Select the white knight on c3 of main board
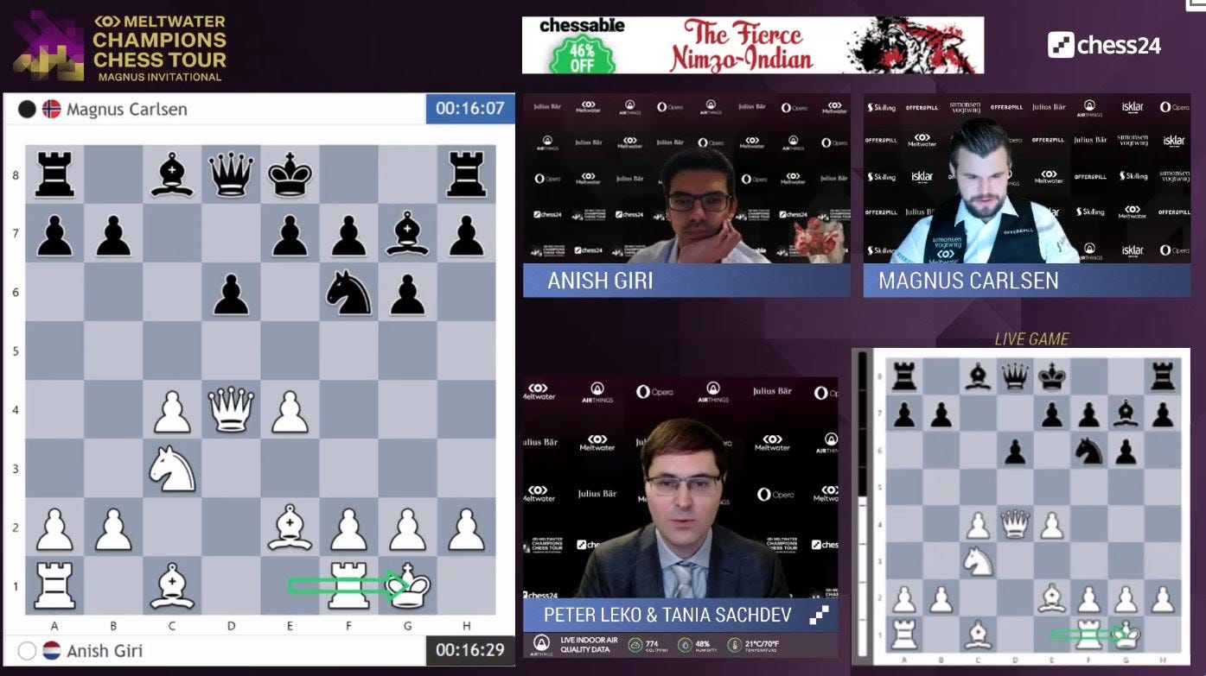Image resolution: width=1206 pixels, height=676 pixels. [x=172, y=469]
